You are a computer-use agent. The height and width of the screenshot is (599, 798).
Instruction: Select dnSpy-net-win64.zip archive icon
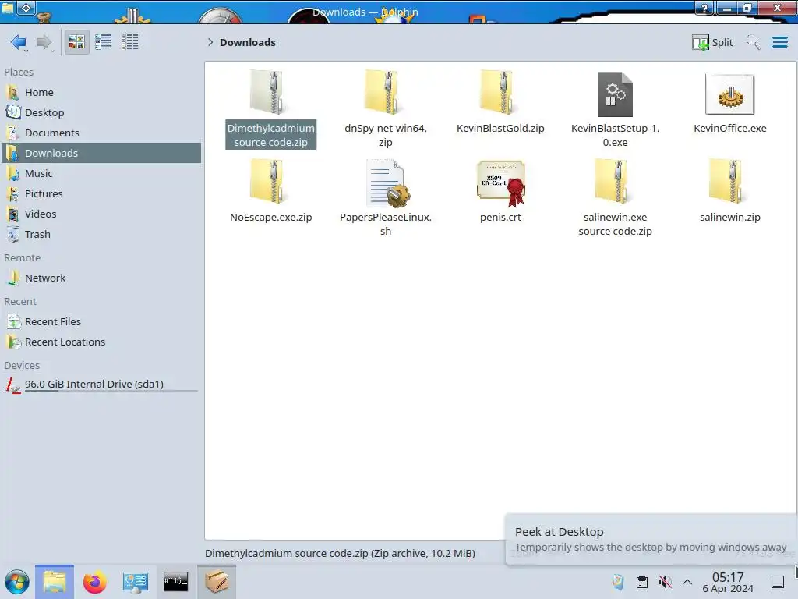(385, 92)
